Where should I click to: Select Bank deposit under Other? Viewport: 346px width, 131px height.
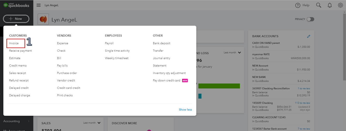pyautogui.click(x=162, y=43)
